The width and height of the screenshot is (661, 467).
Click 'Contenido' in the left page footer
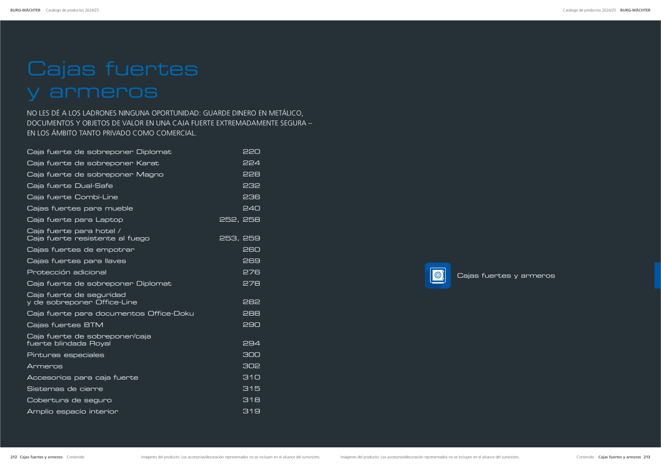[x=76, y=457]
